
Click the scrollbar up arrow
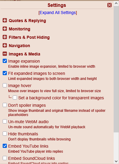coord(116,3)
